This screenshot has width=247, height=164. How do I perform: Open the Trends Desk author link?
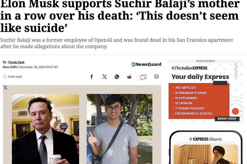point(16,62)
